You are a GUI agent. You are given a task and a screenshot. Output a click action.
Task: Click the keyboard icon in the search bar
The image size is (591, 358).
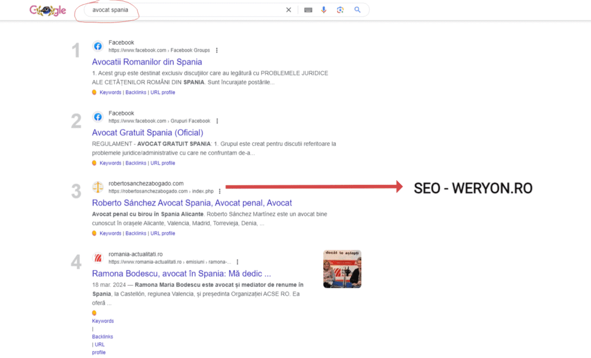(x=308, y=10)
